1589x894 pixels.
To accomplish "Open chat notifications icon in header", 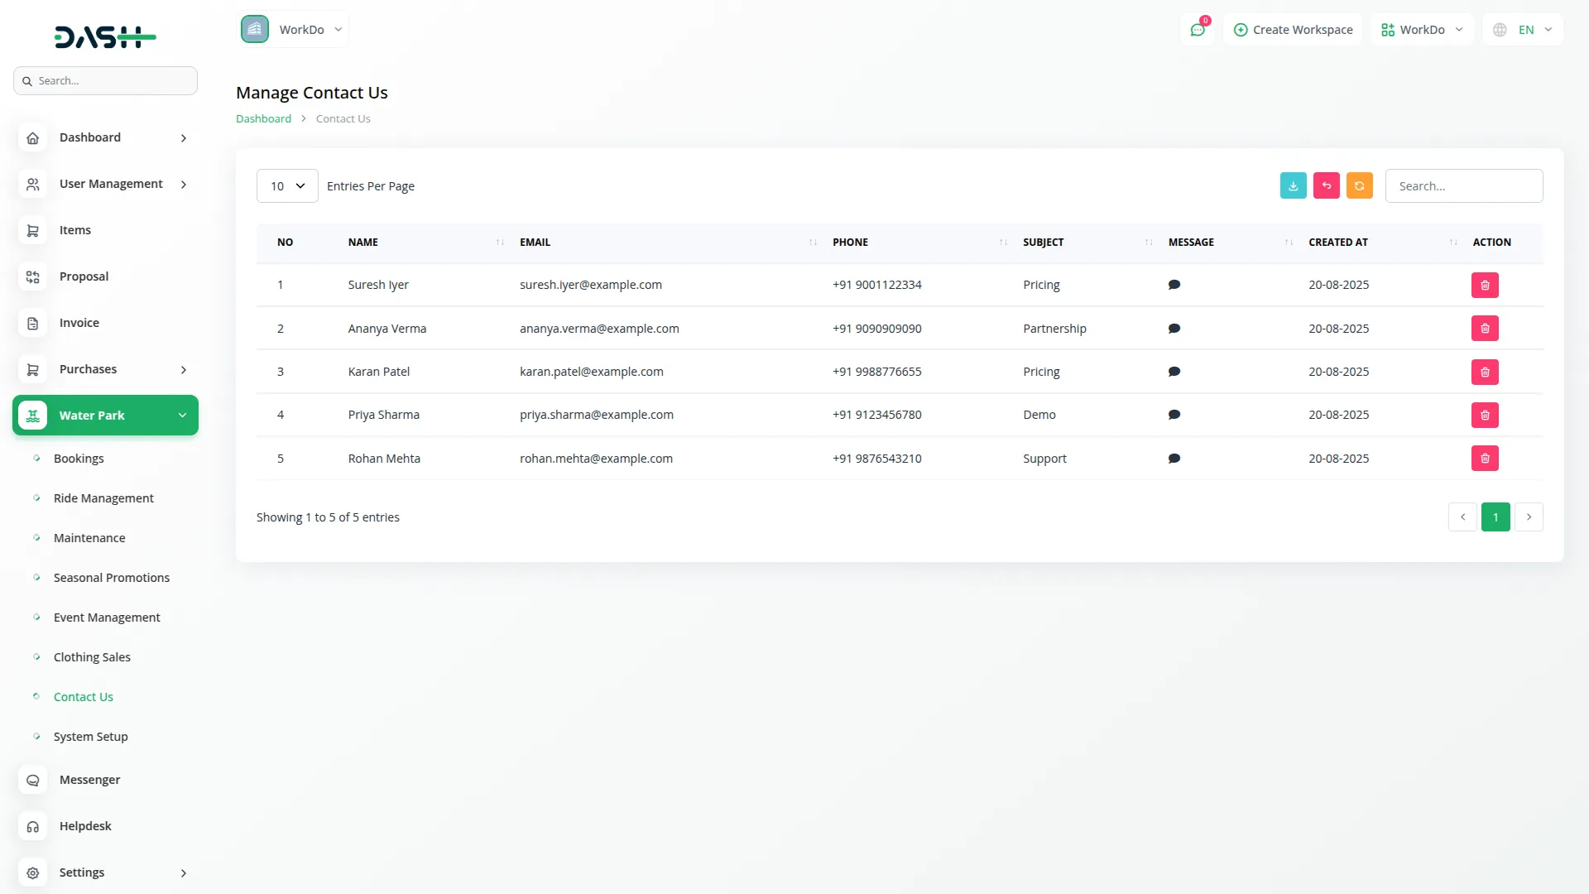I will [1198, 30].
